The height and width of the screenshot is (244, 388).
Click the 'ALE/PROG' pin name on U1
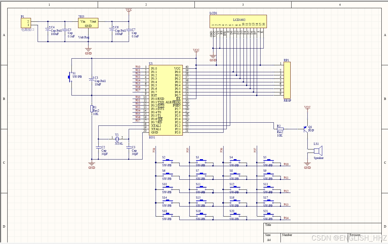pyautogui.click(x=173, y=102)
